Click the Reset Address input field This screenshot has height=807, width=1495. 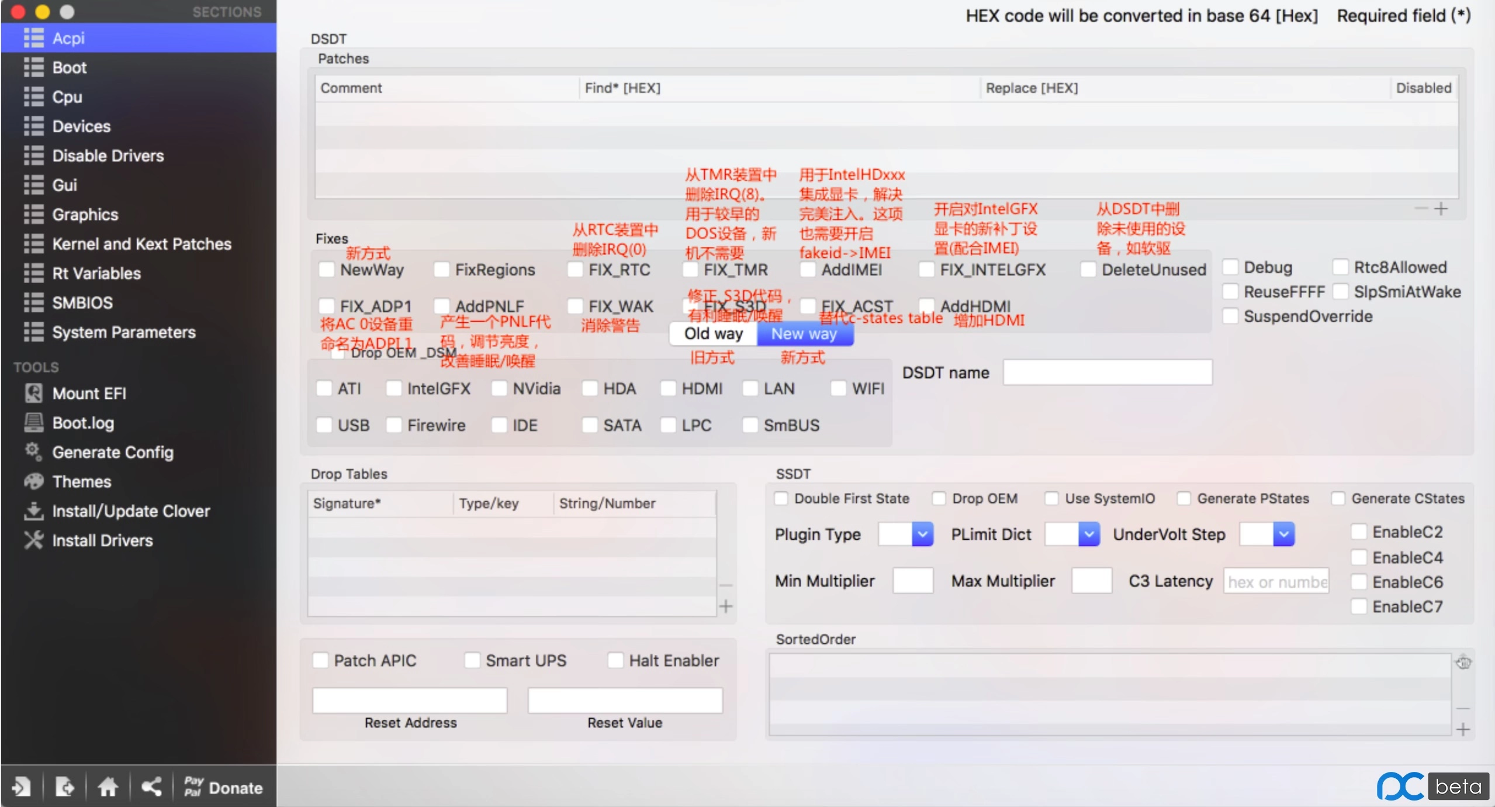coord(410,700)
